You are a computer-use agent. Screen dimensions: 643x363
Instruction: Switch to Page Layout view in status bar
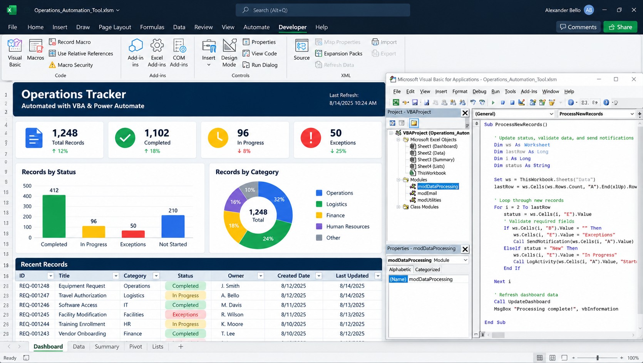coord(552,358)
